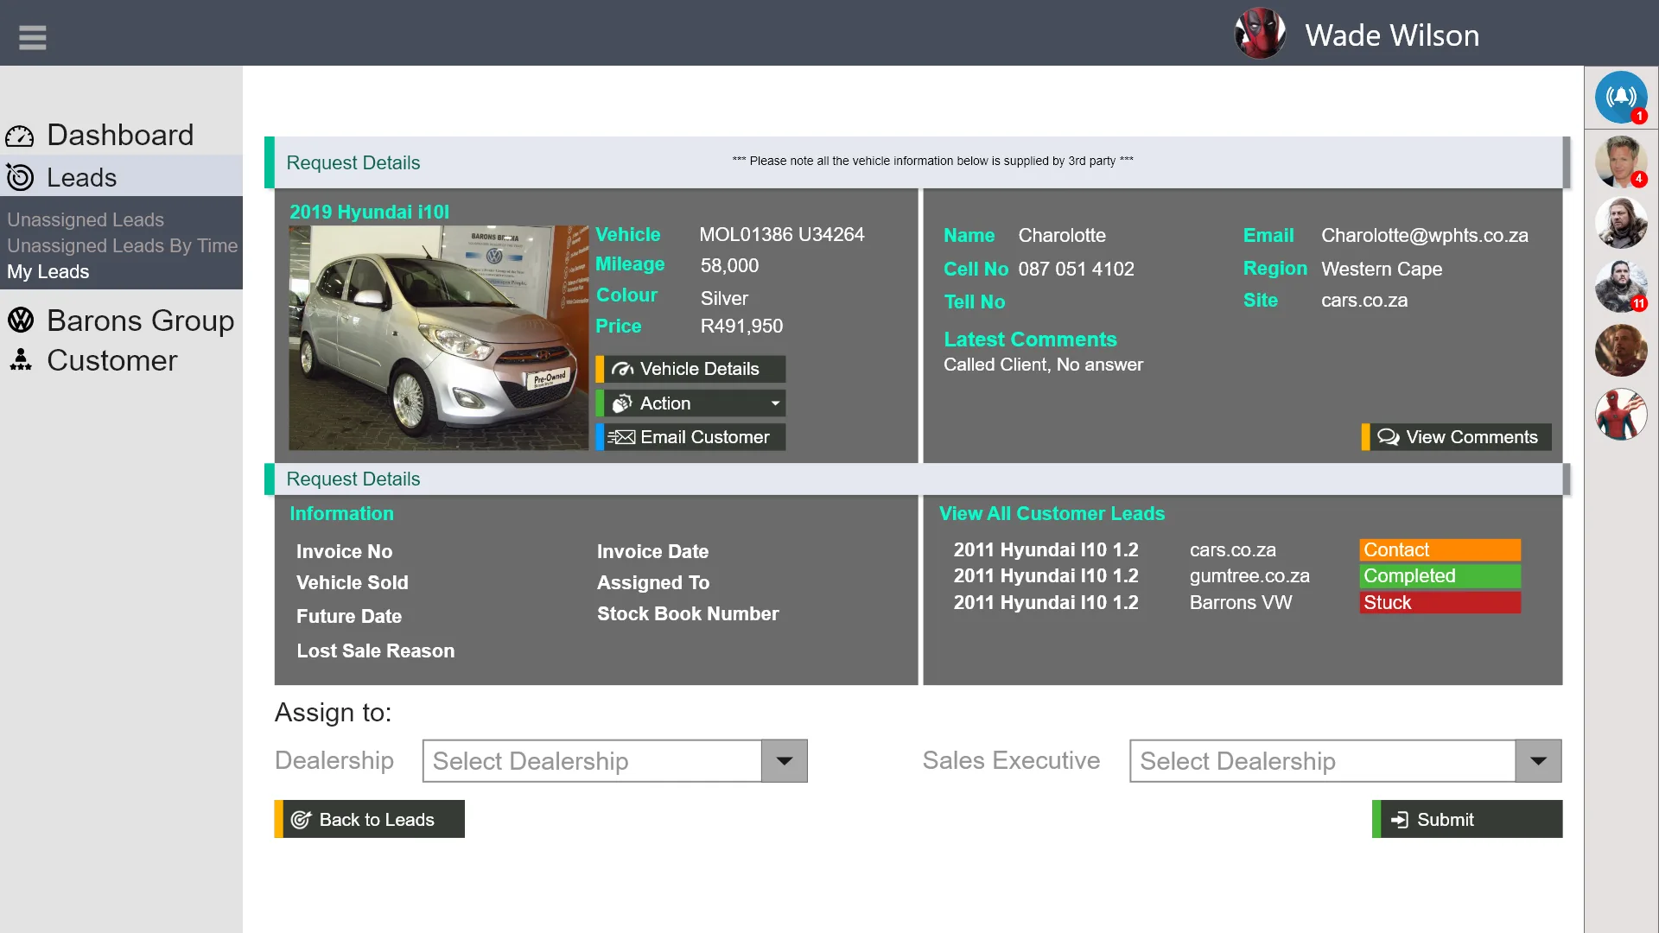
Task: Click the Dashboard gauge icon
Action: tap(20, 136)
